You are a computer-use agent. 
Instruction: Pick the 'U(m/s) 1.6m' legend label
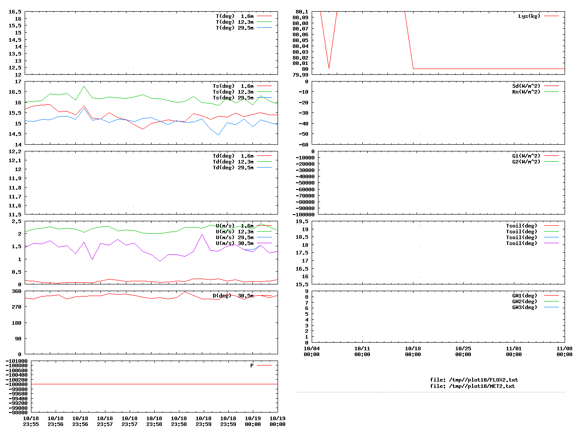coord(235,226)
